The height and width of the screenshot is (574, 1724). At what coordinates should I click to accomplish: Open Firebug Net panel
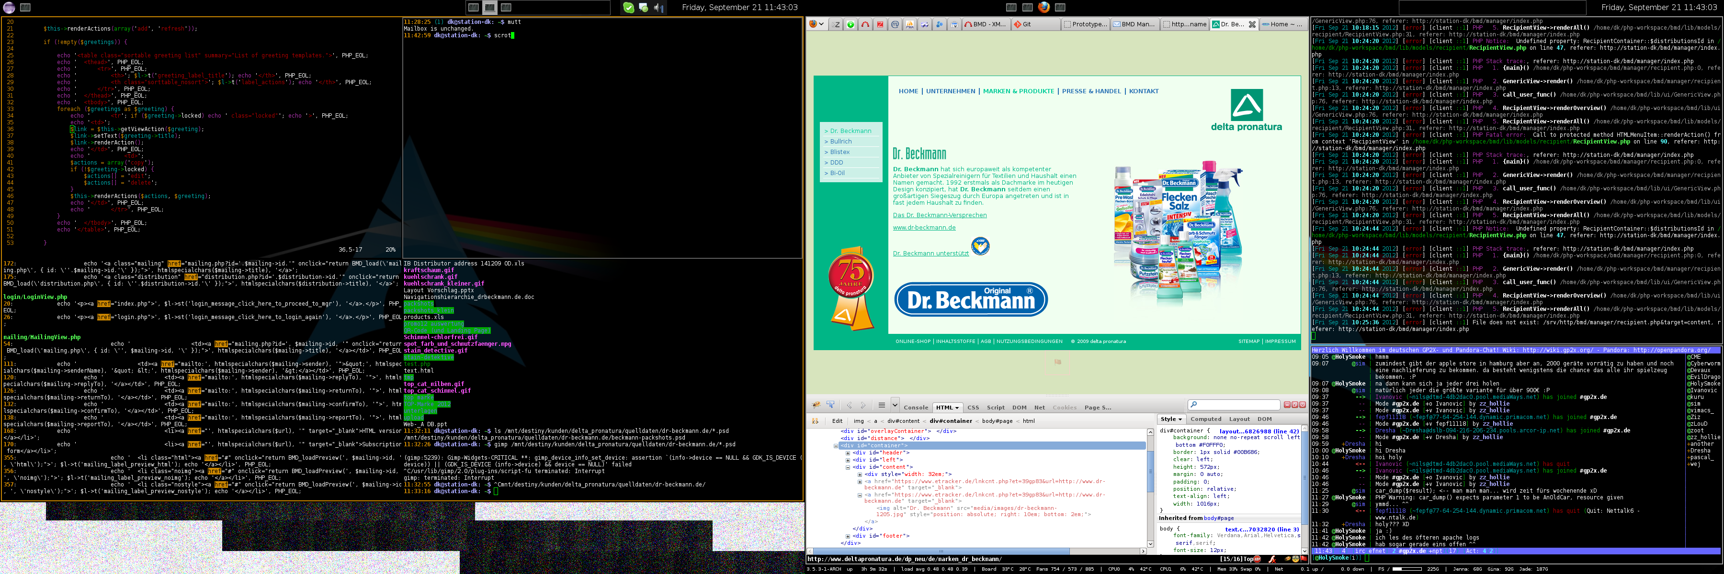tap(1039, 408)
